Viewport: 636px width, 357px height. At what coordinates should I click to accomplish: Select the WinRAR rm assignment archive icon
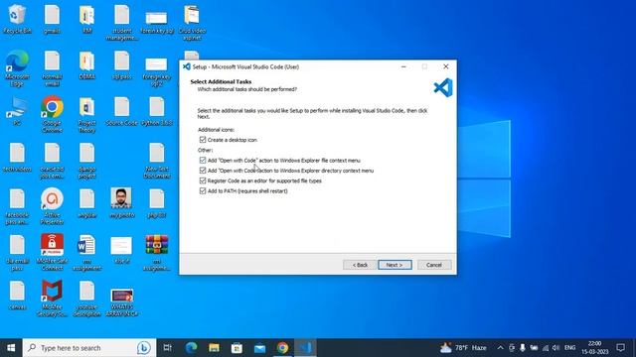(x=157, y=253)
